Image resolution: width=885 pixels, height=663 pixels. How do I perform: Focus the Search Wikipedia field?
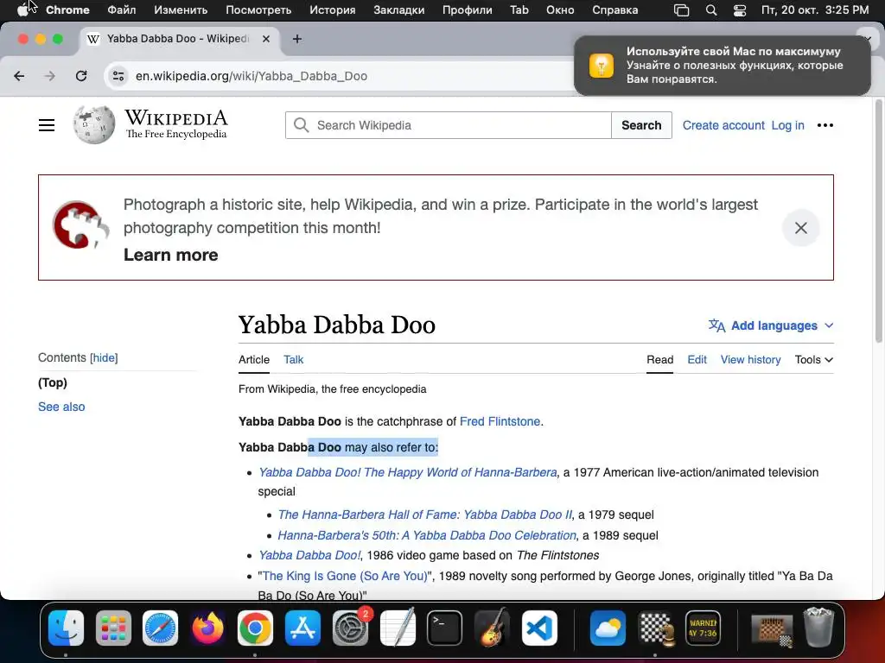tap(449, 125)
